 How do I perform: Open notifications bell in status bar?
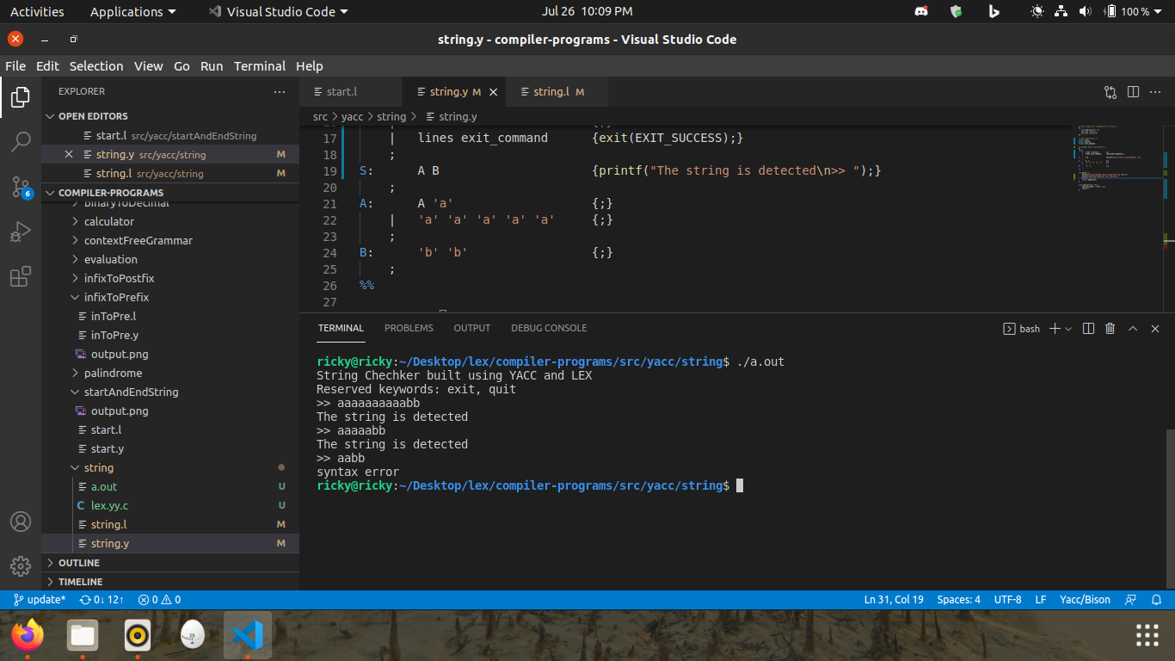pos(1157,600)
